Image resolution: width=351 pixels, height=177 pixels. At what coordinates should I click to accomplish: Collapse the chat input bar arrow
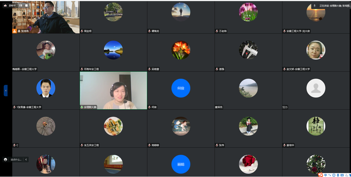(26, 159)
